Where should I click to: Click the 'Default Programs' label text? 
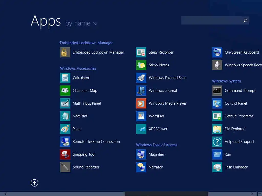(x=239, y=116)
